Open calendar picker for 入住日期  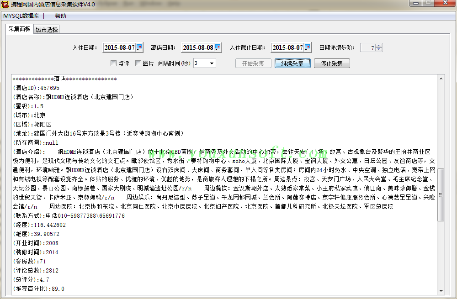[x=139, y=47]
